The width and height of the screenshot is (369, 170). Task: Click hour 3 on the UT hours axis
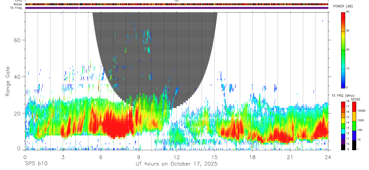click(63, 157)
